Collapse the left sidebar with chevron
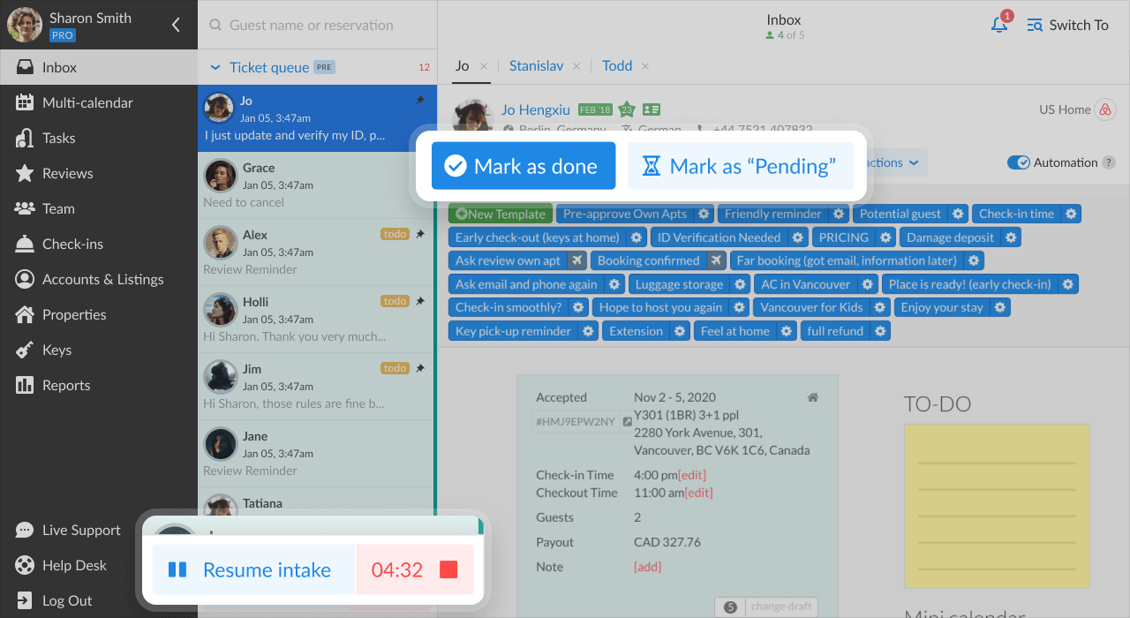Viewport: 1130px width, 618px height. [176, 25]
